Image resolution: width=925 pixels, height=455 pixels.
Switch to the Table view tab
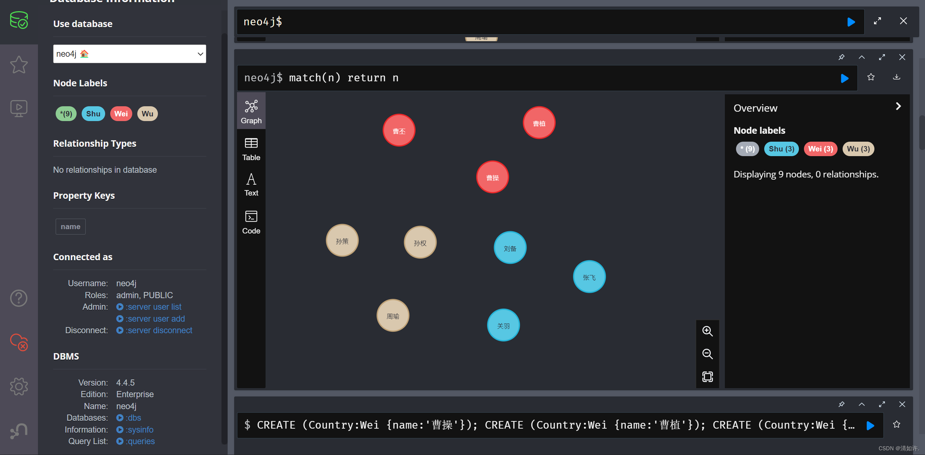[x=251, y=149]
